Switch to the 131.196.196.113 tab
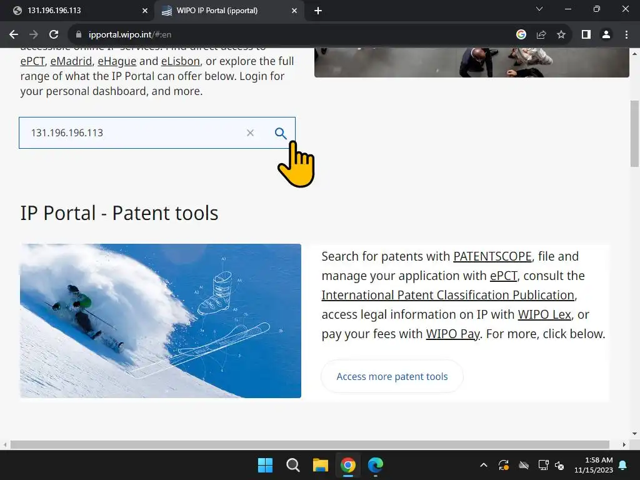The width and height of the screenshot is (640, 480). pos(77,11)
